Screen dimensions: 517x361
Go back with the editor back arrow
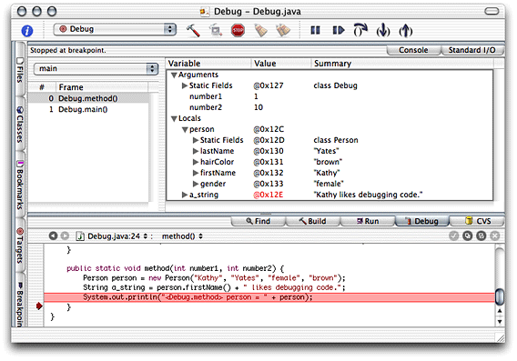[53, 236]
